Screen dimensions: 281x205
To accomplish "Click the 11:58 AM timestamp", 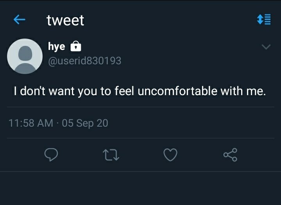I will [31, 123].
